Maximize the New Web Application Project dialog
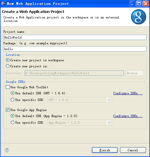Viewport: 150px width, 157px height. (139, 4)
